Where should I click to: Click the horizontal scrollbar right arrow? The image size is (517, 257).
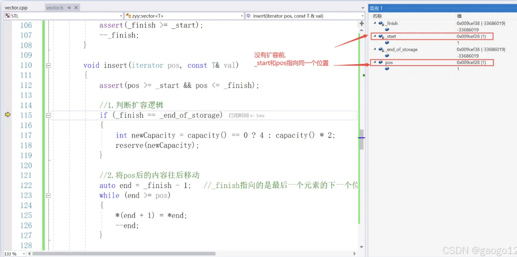click(x=355, y=254)
